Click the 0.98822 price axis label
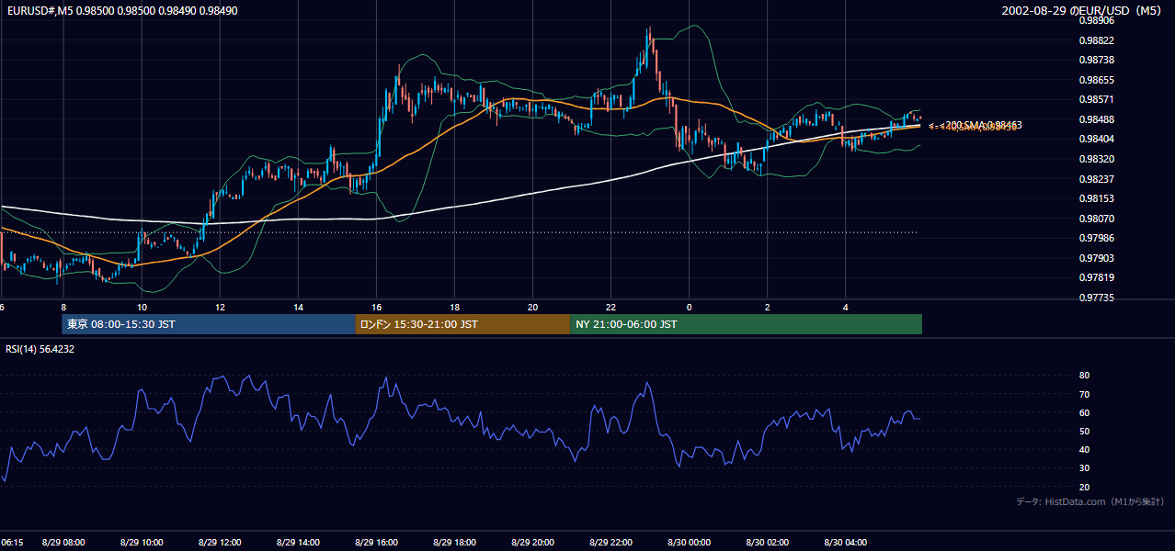The image size is (1175, 551). click(x=1096, y=40)
